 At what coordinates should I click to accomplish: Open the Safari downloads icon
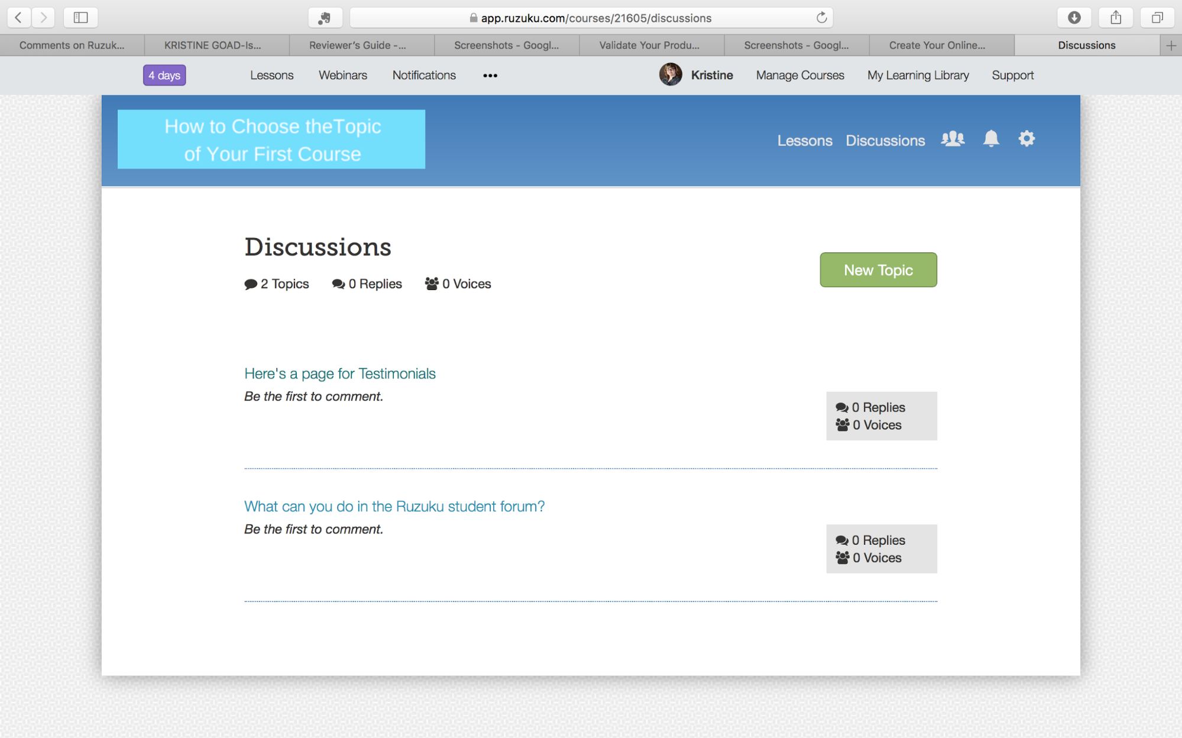[x=1074, y=18]
